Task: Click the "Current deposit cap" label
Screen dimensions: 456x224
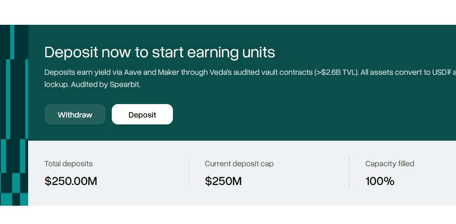Action: (x=239, y=164)
